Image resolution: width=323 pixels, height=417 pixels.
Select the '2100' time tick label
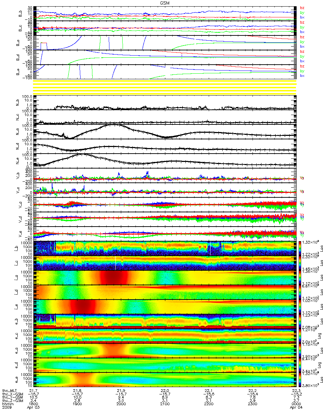coord(165,404)
